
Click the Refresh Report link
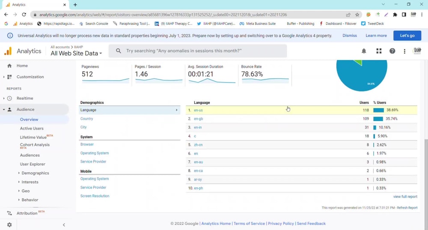click(x=407, y=208)
